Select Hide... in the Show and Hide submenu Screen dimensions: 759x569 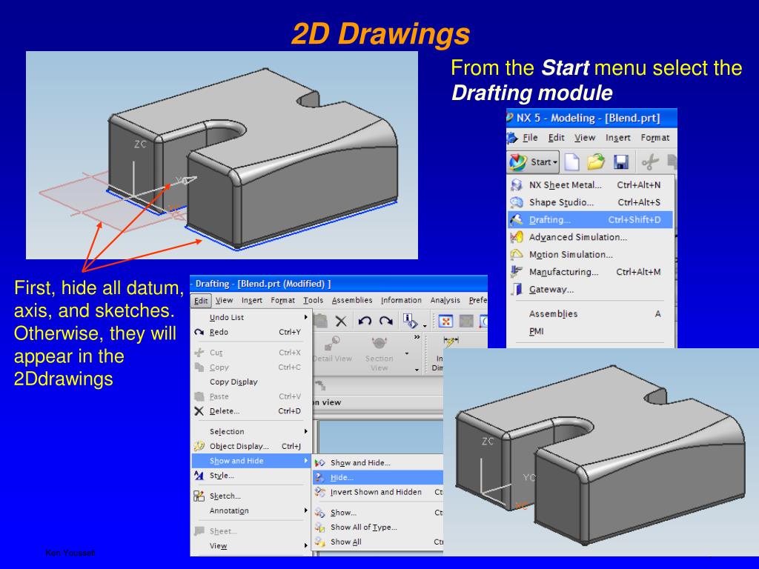pos(378,478)
